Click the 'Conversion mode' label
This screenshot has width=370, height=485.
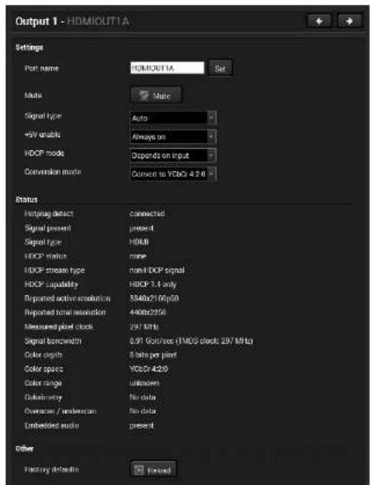(x=53, y=172)
